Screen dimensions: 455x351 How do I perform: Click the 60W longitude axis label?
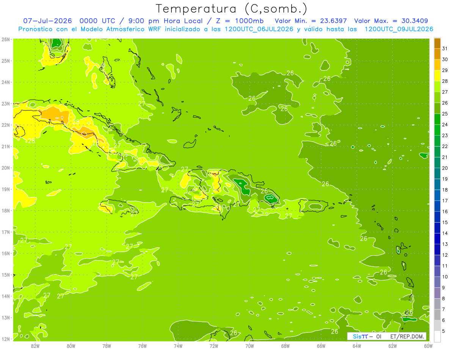[428, 346]
